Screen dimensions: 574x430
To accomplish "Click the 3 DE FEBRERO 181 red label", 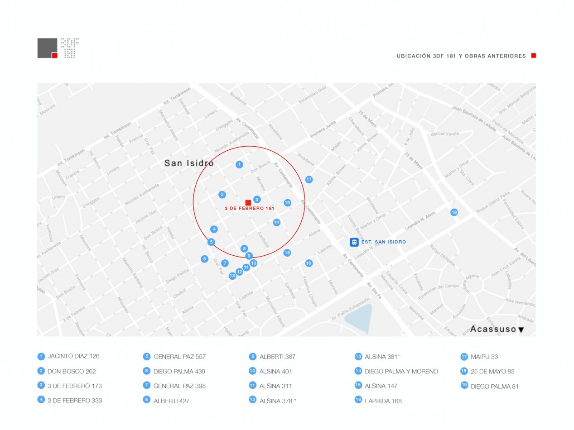I will (250, 209).
